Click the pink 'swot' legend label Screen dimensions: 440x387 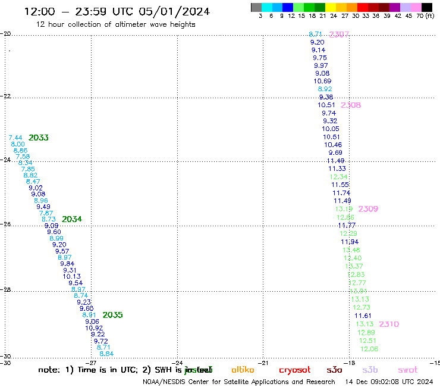click(408, 370)
